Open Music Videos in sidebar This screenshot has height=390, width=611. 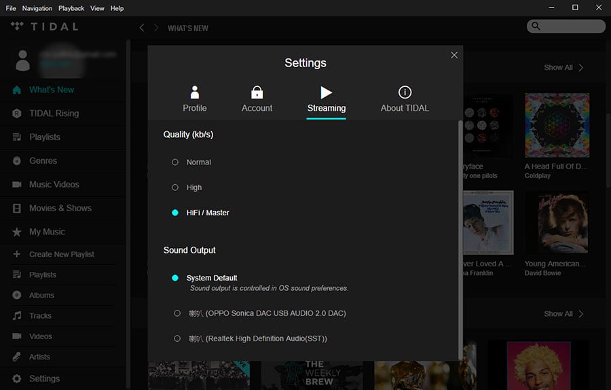[x=54, y=185]
